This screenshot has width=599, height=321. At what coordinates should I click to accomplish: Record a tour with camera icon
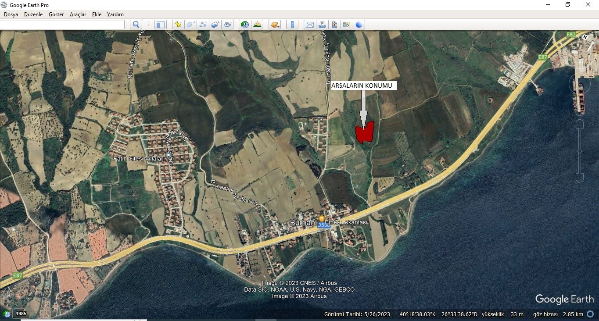coord(228,25)
